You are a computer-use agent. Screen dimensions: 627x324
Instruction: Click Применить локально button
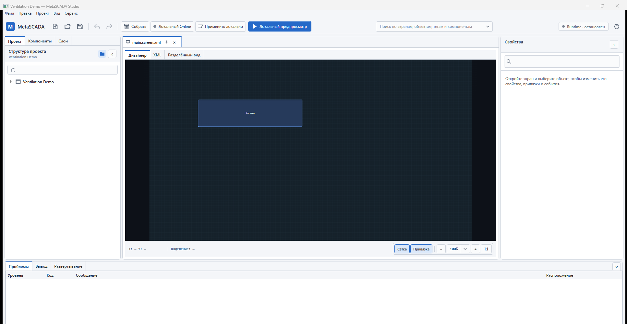(221, 27)
